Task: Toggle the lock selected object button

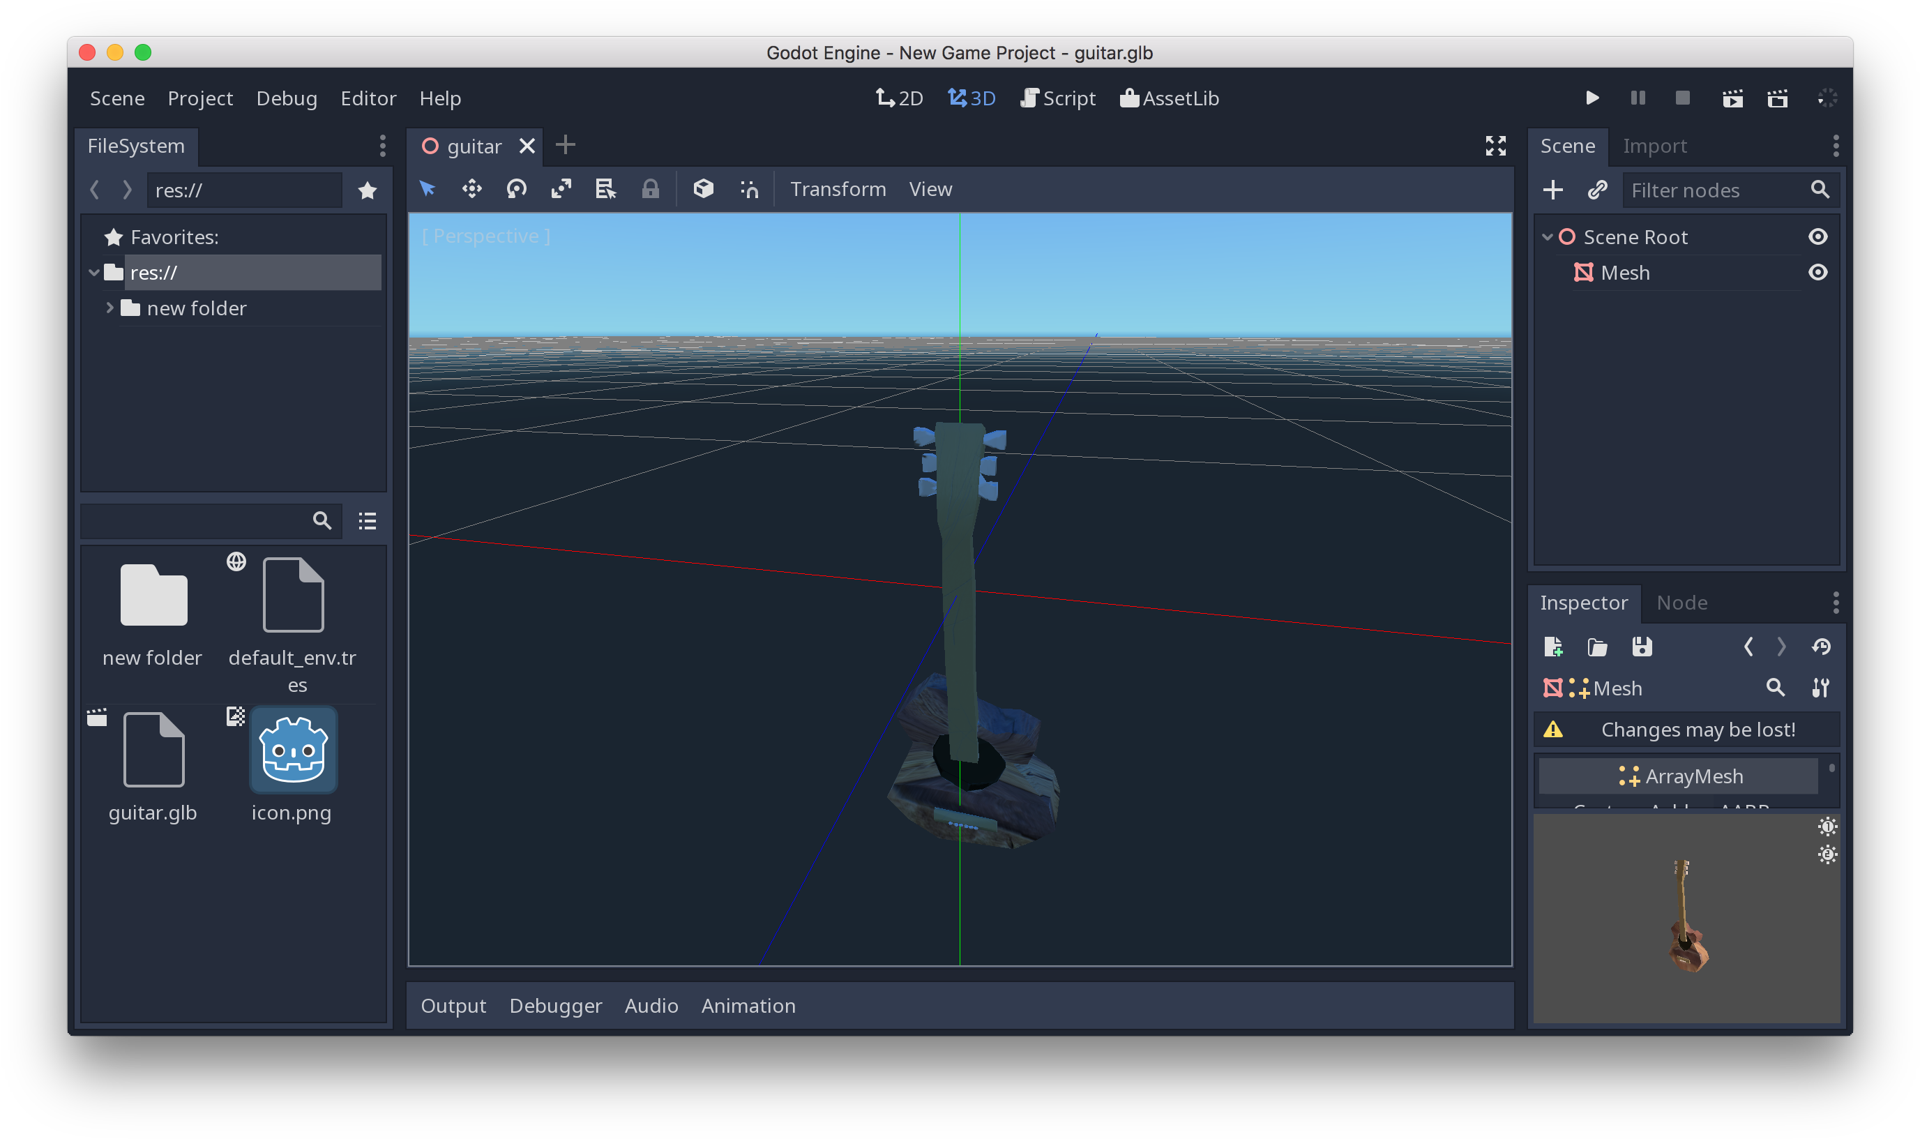Action: click(x=650, y=189)
